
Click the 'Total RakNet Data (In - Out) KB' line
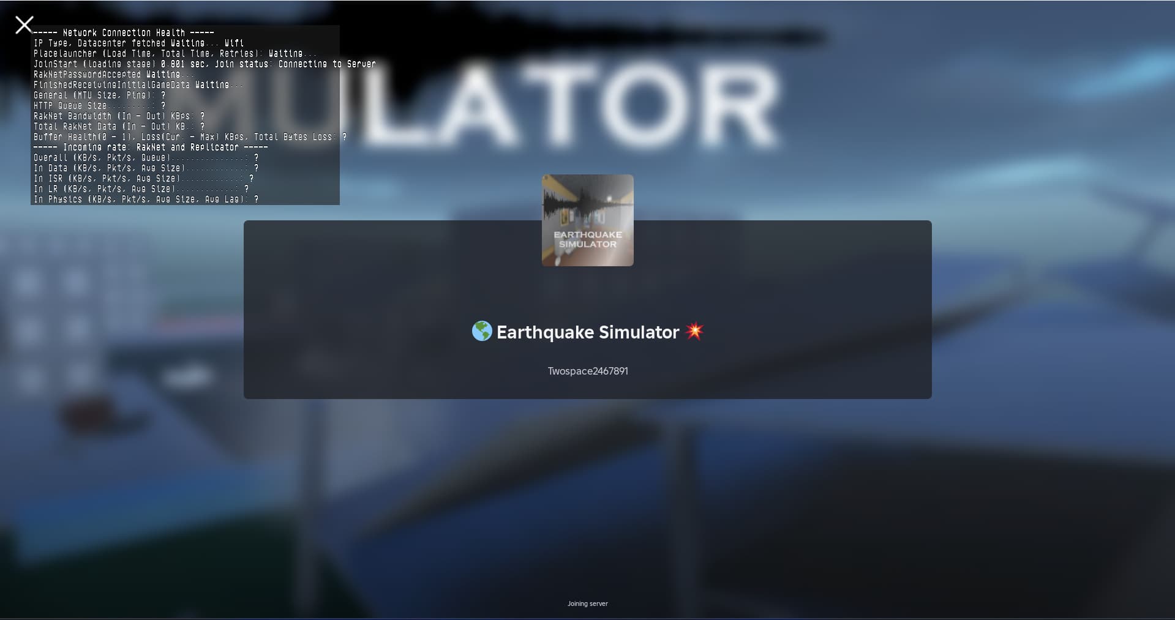[119, 126]
